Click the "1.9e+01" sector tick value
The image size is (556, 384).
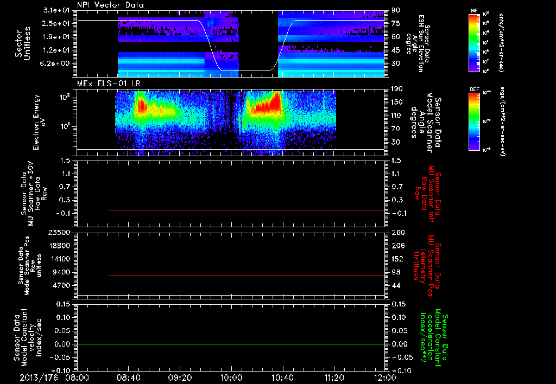[x=56, y=37]
